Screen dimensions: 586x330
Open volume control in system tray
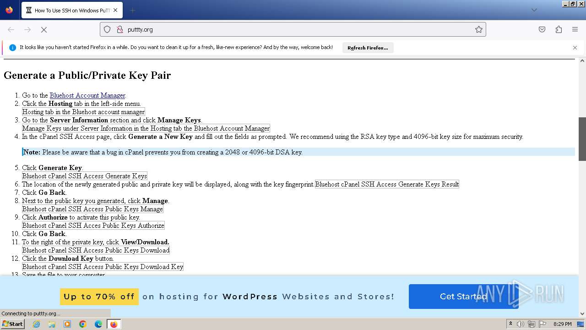pos(521,324)
